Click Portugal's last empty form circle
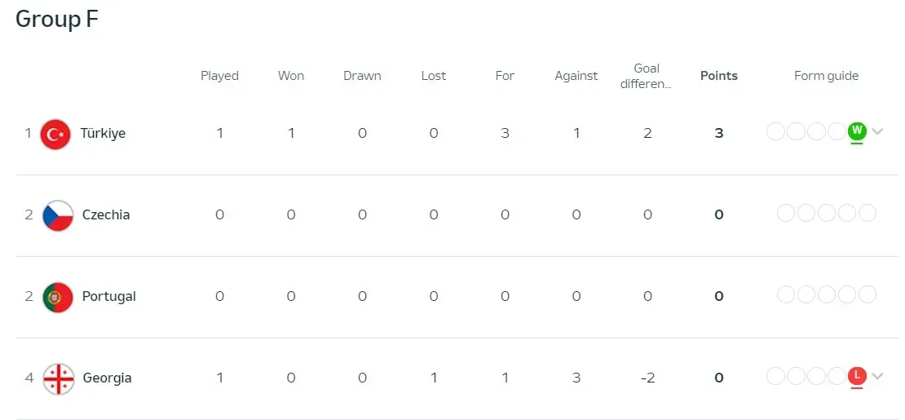Viewport: 905px width, 420px height. 867,295
